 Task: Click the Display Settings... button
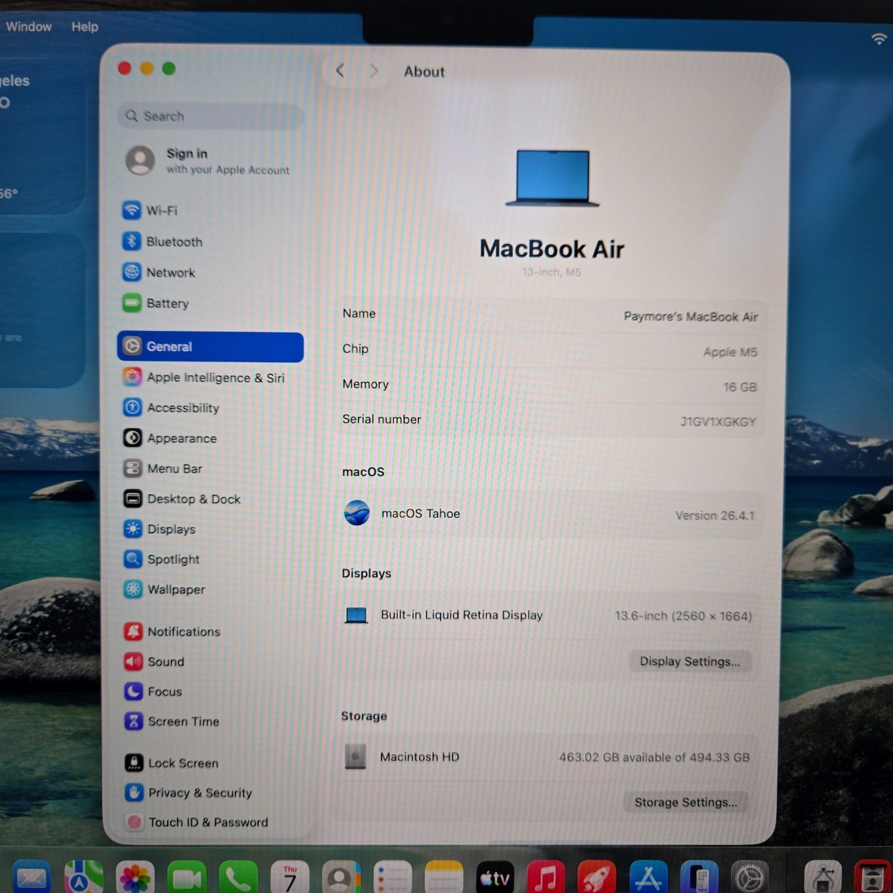(x=690, y=661)
